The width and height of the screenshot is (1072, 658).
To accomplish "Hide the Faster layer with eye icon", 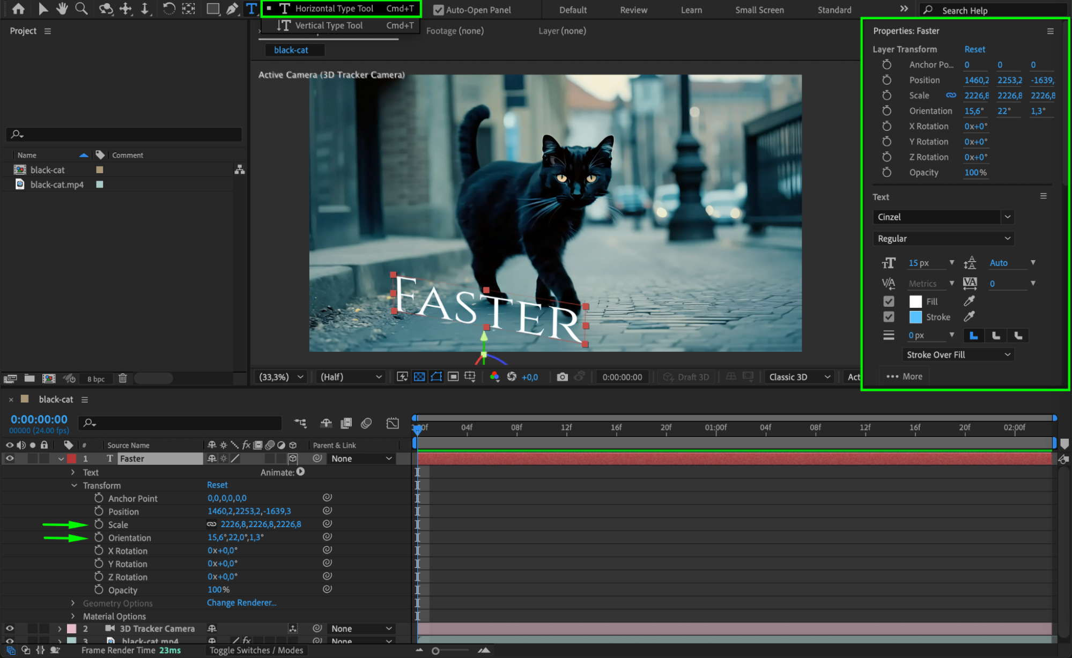I will pos(10,459).
